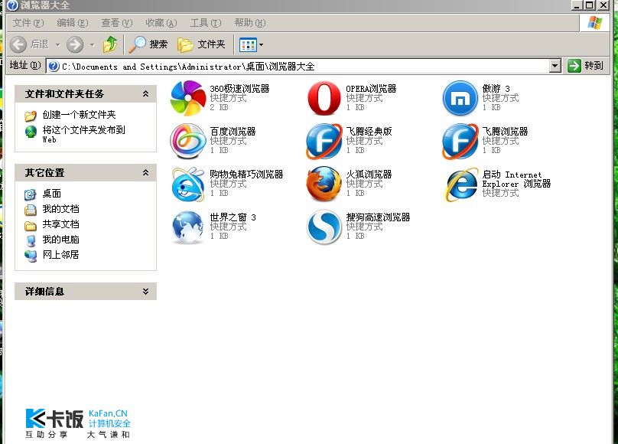This screenshot has width=618, height=444.
Task: Click the 我的电脑 computer icon
Action: (31, 240)
